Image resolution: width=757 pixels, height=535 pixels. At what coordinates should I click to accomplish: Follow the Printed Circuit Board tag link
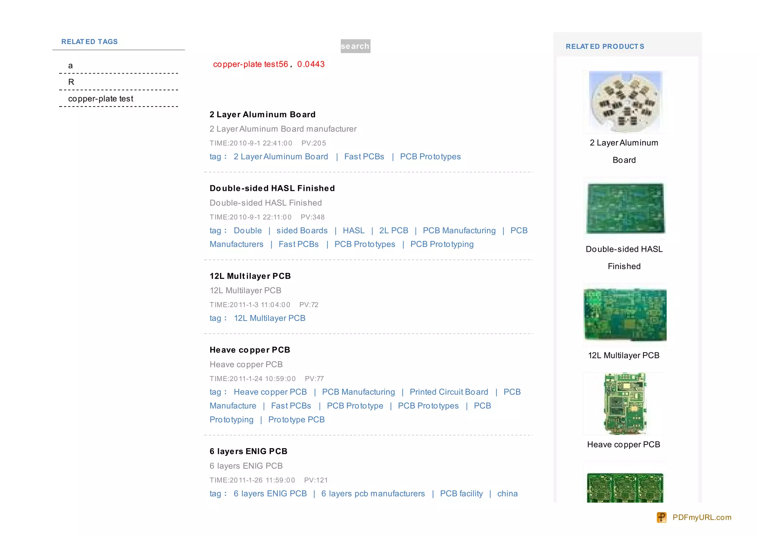click(x=449, y=392)
